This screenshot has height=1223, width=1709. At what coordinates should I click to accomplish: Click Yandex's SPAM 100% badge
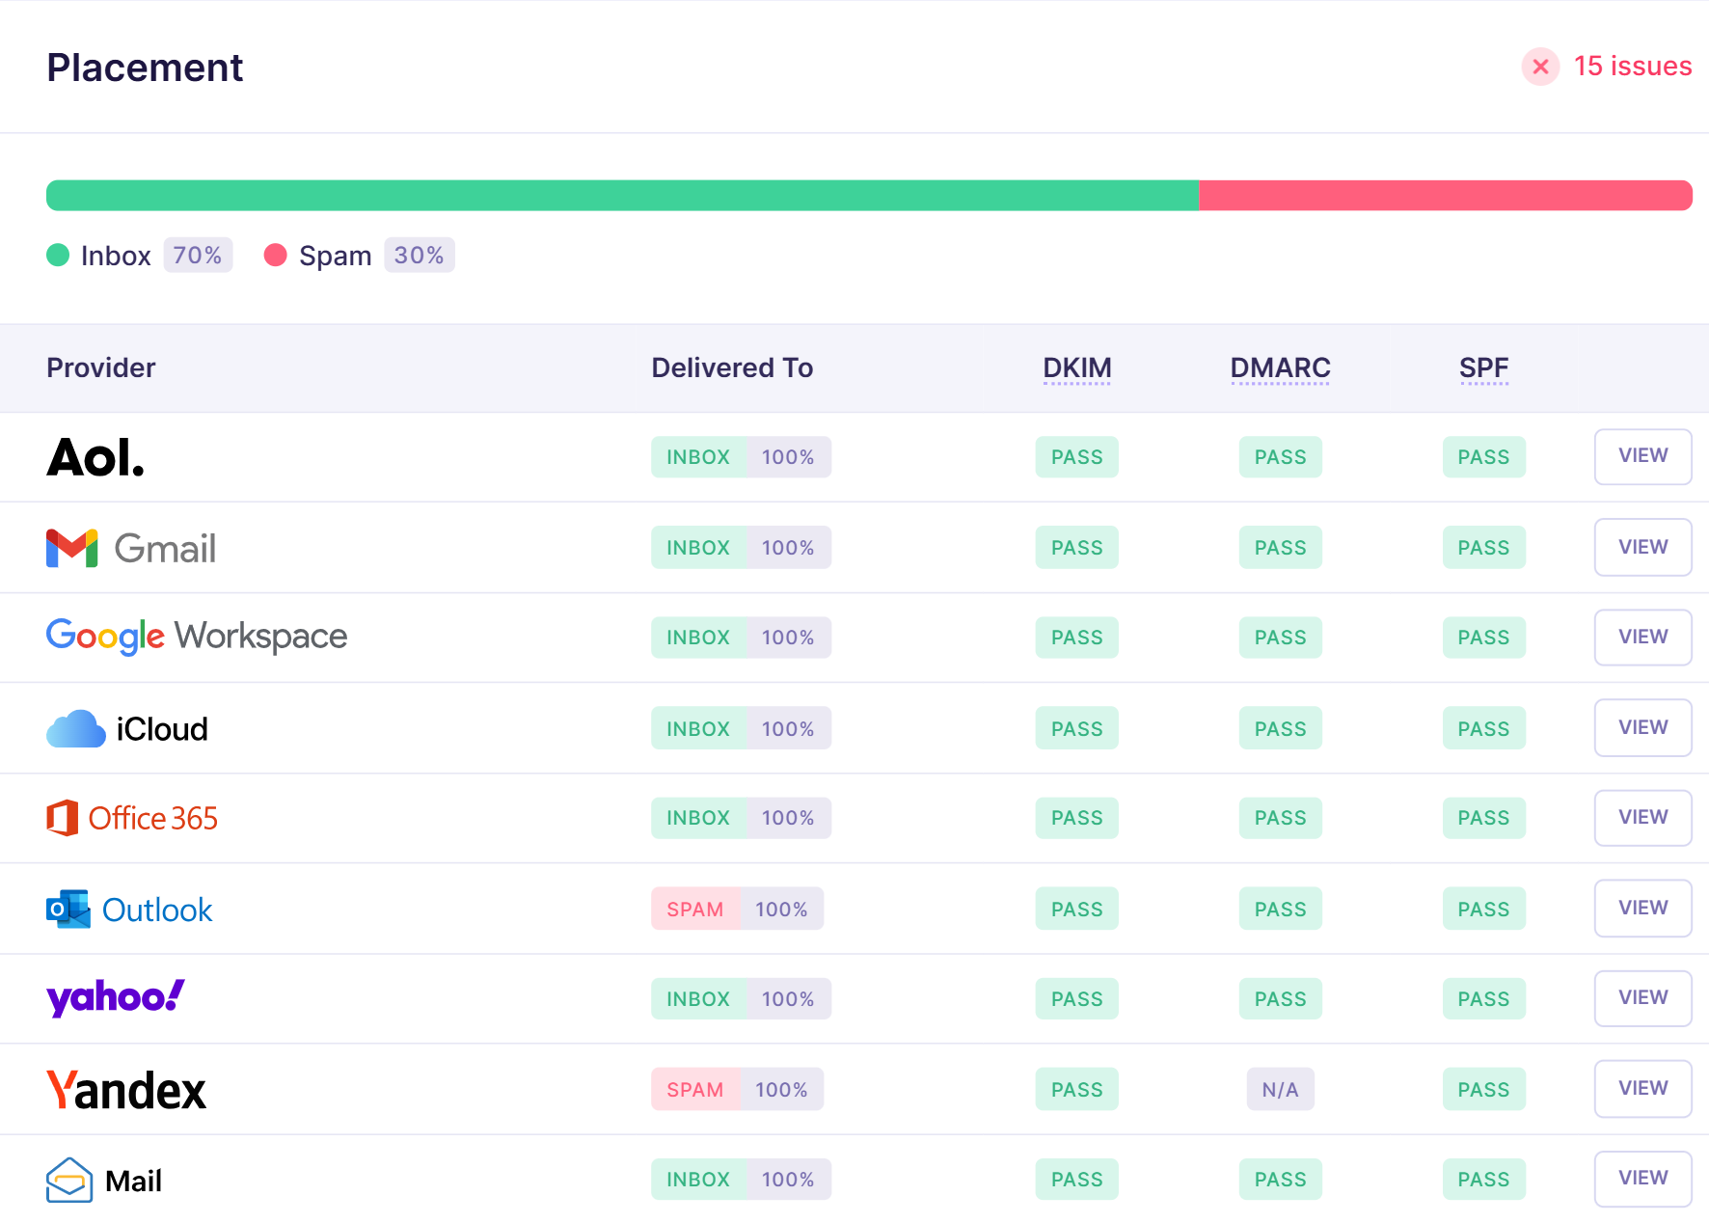(x=737, y=1089)
